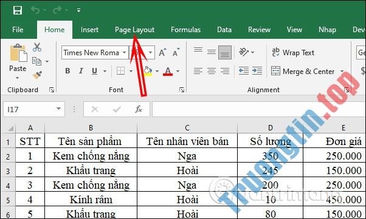Open Font settings dialog launcher
Screen dimensions: 366x219
[182, 90]
